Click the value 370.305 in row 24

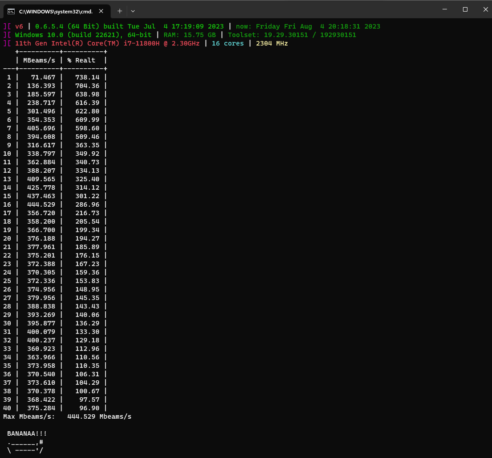[41, 272]
